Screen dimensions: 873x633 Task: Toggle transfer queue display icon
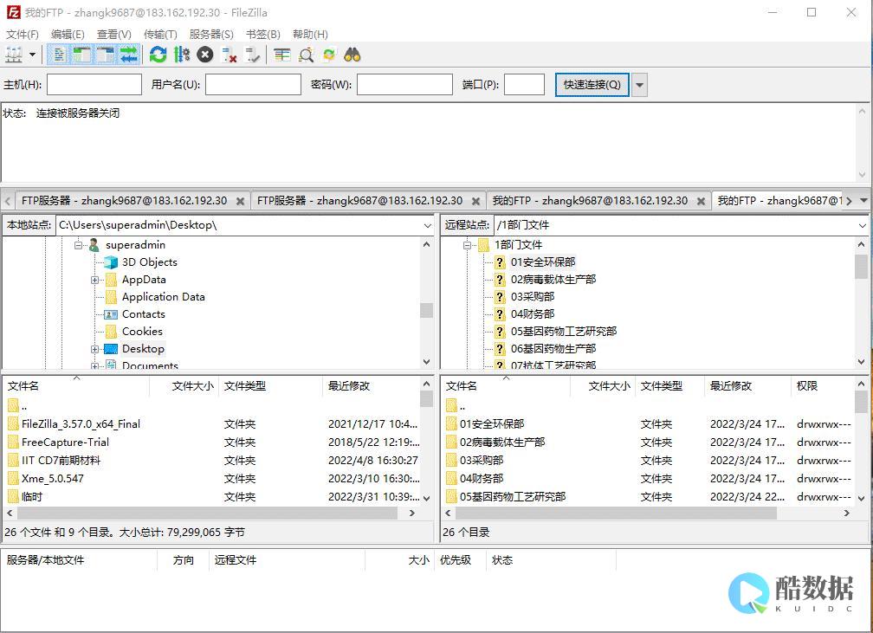coord(129,55)
